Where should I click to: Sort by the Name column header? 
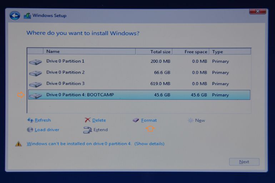pos(89,52)
